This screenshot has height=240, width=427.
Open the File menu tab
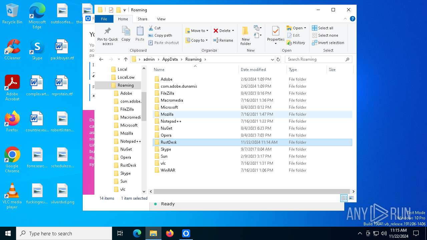[x=104, y=19]
